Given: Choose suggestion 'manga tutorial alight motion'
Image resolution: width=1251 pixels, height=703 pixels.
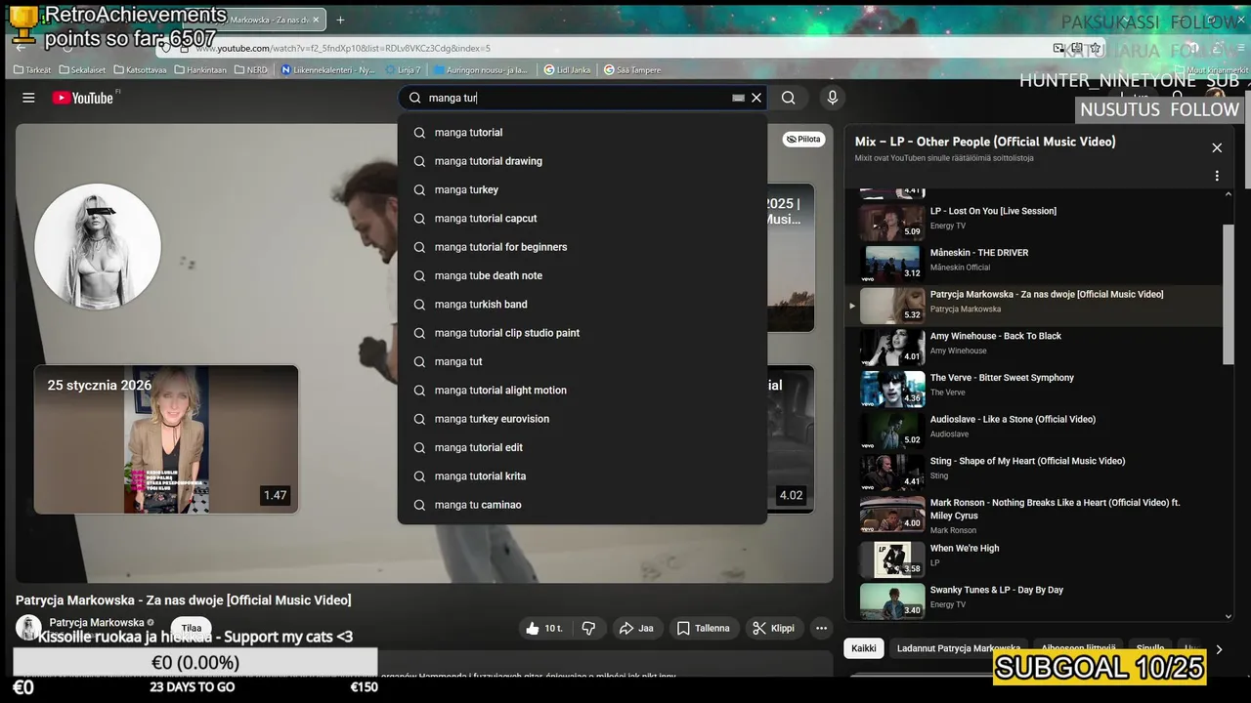Looking at the screenshot, I should tap(582, 391).
